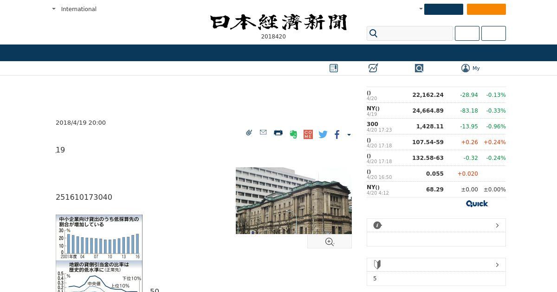Save article to Evernote icon
557x292 pixels.
pyautogui.click(x=293, y=134)
